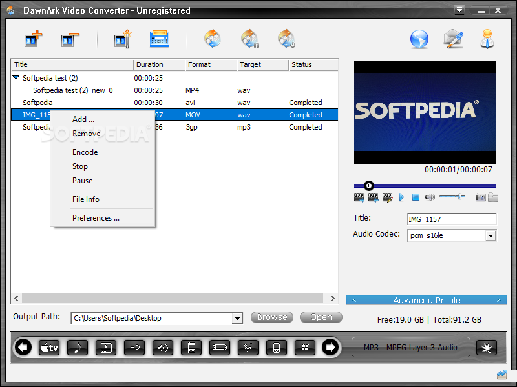The width and height of the screenshot is (517, 387).
Task: Expand the Advanced Profile panel
Action: (427, 300)
